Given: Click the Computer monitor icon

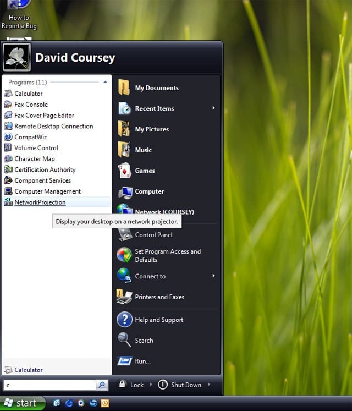Looking at the screenshot, I should pos(125,192).
